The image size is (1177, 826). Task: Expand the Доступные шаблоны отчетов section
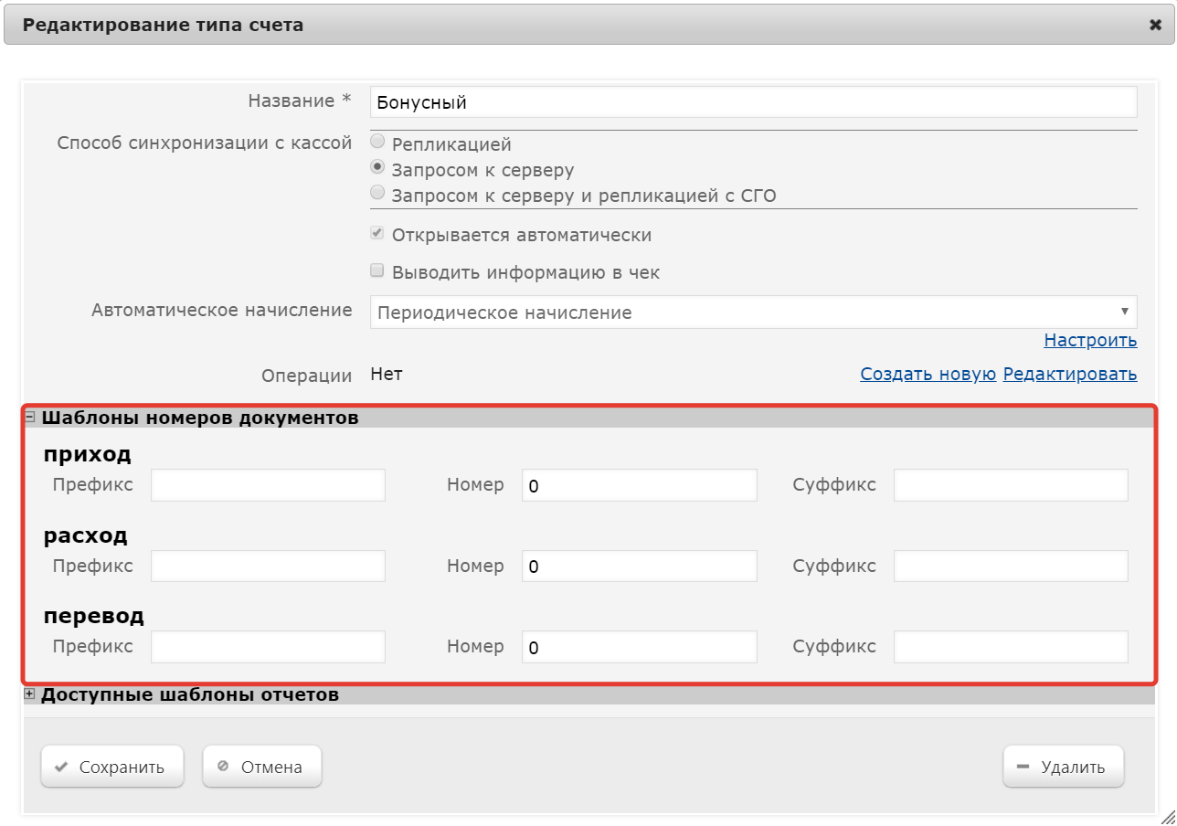click(x=29, y=694)
